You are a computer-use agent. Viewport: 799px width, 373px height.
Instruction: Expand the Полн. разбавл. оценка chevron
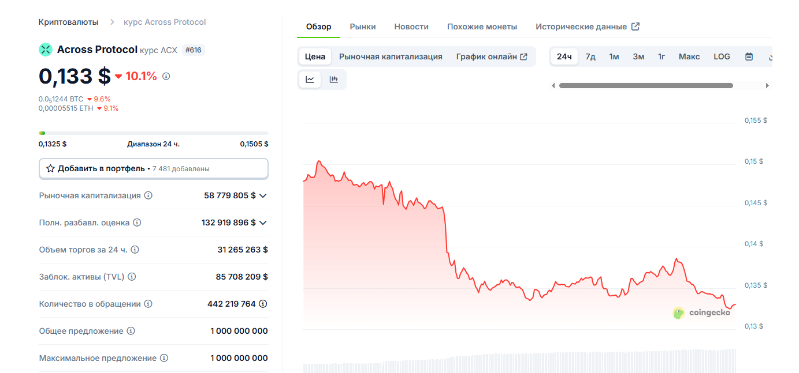point(263,223)
